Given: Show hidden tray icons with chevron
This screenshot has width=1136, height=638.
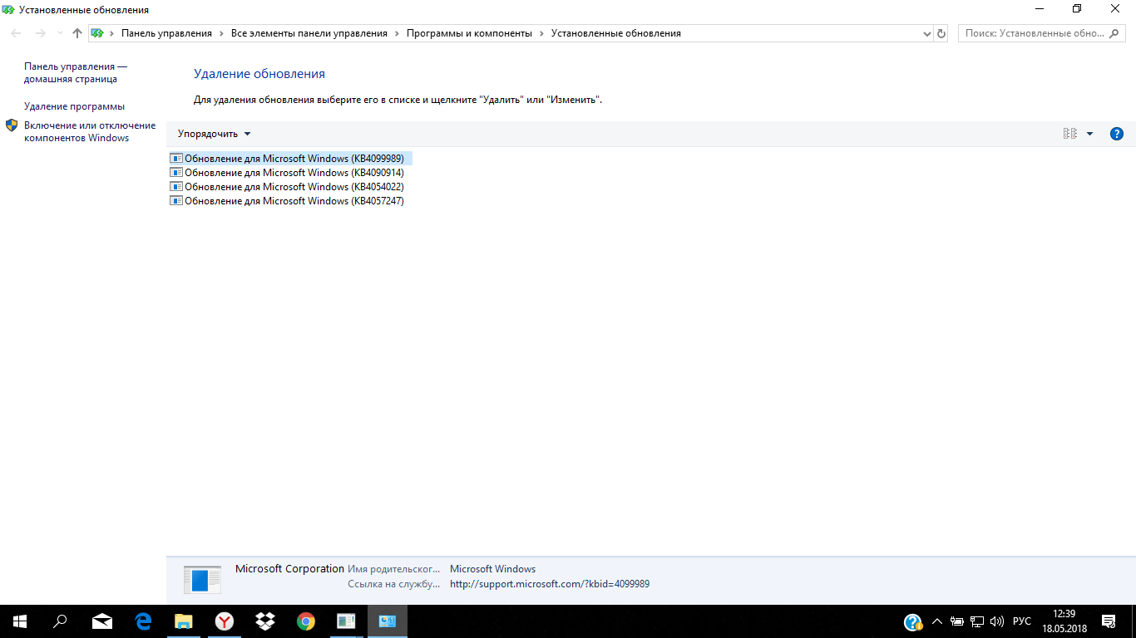Looking at the screenshot, I should point(937,621).
